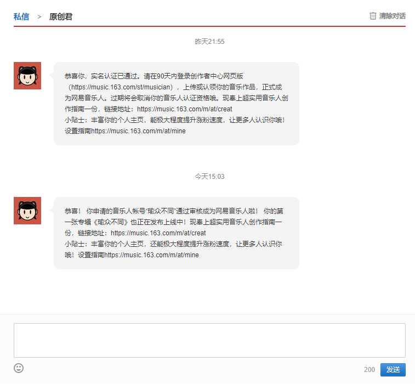Open the m/at/creat link in second message
415x384 pixels.
pyautogui.click(x=158, y=233)
